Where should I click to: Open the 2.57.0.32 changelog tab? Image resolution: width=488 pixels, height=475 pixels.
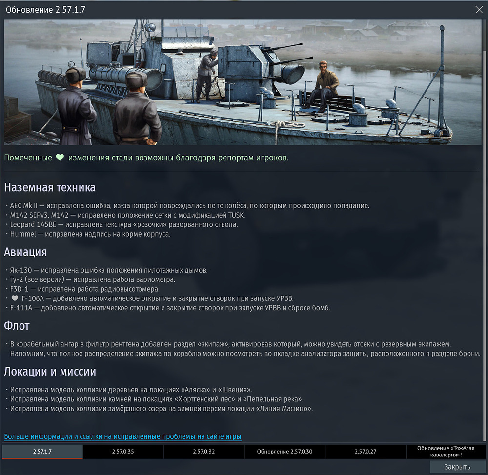pos(204,452)
